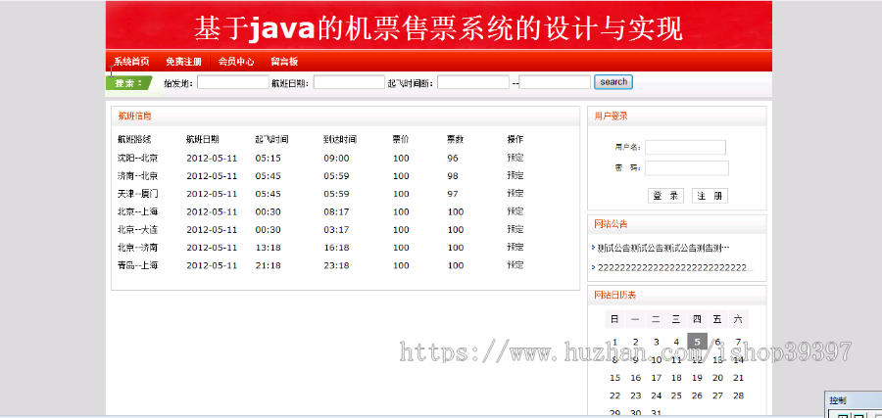The width and height of the screenshot is (882, 418).
Task: Book the 青岛--上海 flight via 预定
Action: click(x=515, y=265)
